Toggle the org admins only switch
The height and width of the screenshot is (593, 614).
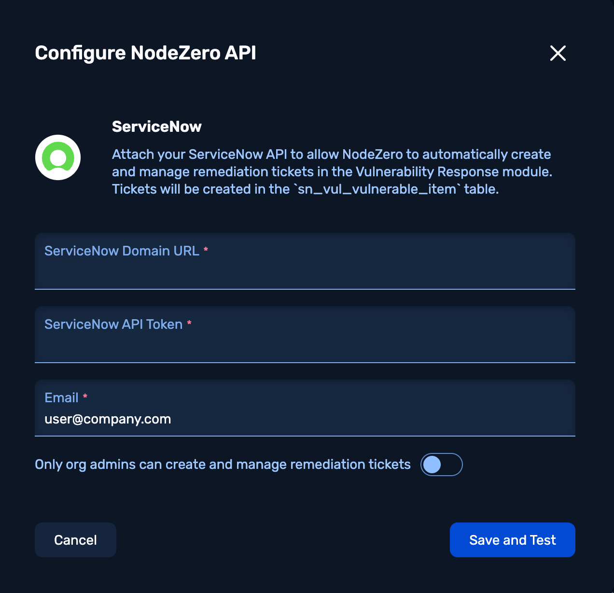pyautogui.click(x=441, y=465)
